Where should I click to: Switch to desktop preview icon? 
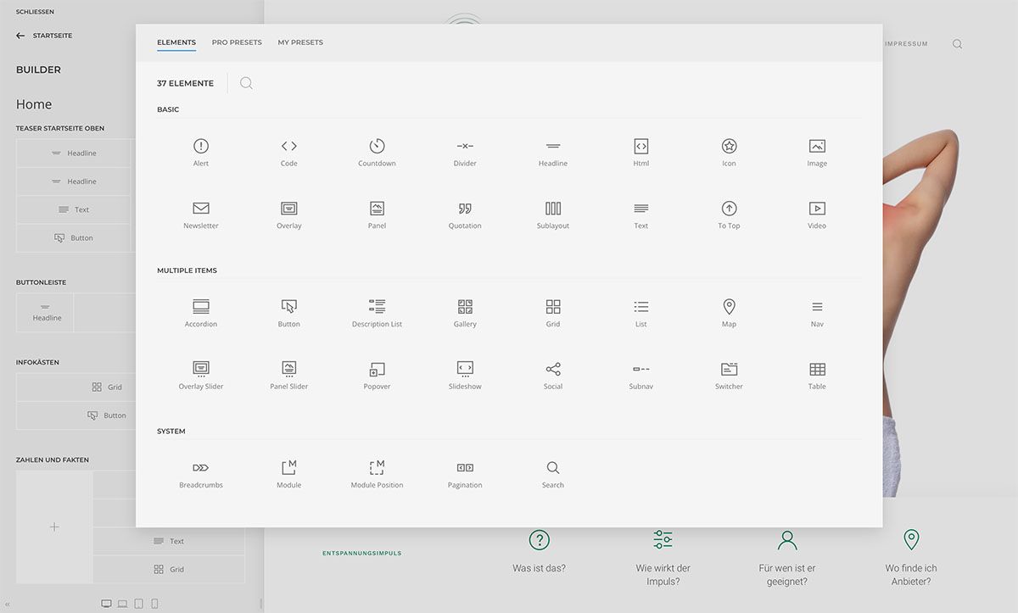click(106, 604)
